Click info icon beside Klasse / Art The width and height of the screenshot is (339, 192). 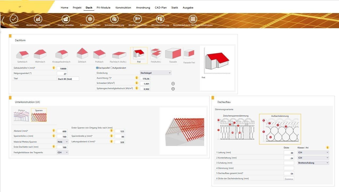pos(328,147)
